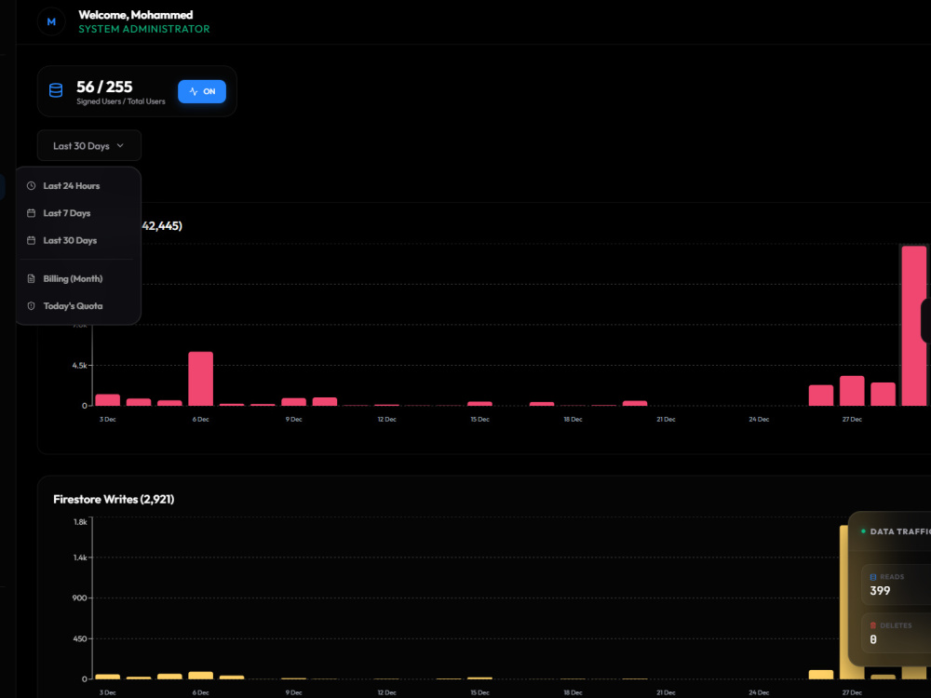Click the M user avatar
The width and height of the screenshot is (931, 698).
point(51,22)
